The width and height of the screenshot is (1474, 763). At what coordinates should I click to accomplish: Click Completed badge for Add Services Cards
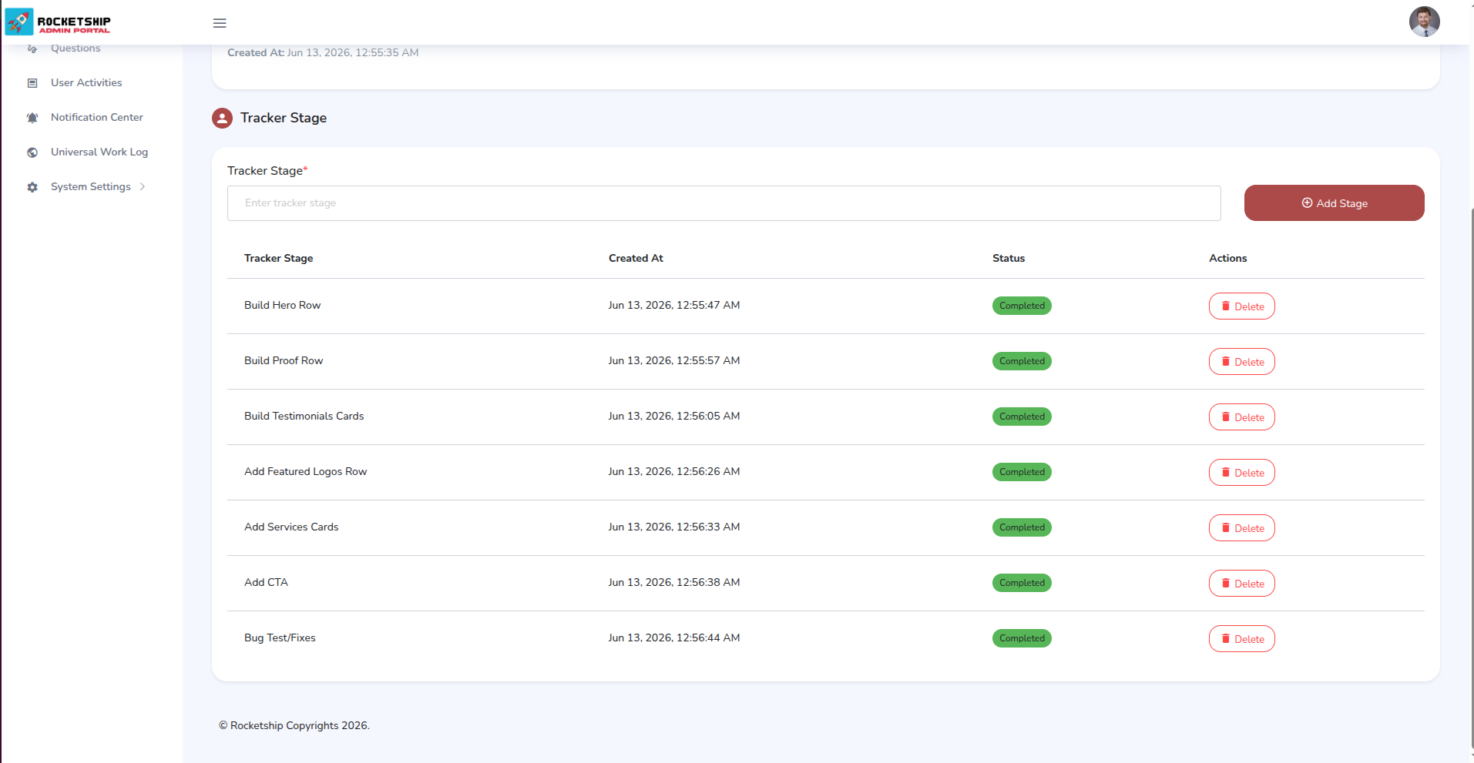pyautogui.click(x=1022, y=527)
